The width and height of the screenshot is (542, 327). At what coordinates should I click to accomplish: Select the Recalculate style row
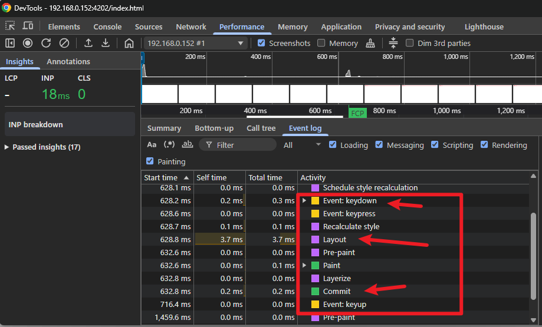click(x=335, y=226)
